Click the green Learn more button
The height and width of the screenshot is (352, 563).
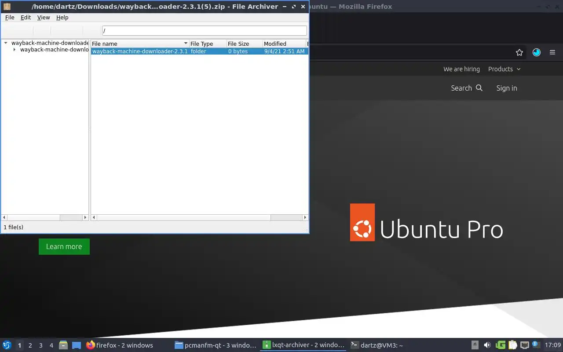pos(64,246)
